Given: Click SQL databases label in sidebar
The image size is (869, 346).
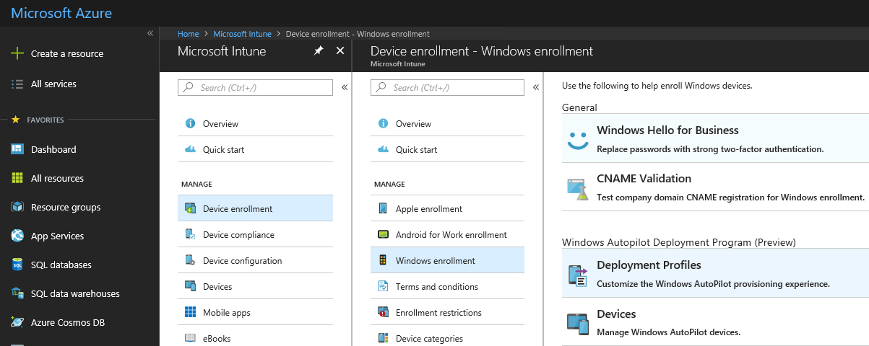Looking at the screenshot, I should (x=61, y=265).
